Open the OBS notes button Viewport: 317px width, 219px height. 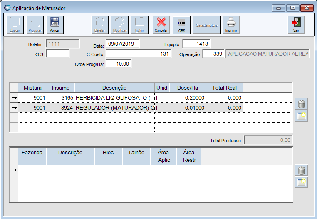181,25
